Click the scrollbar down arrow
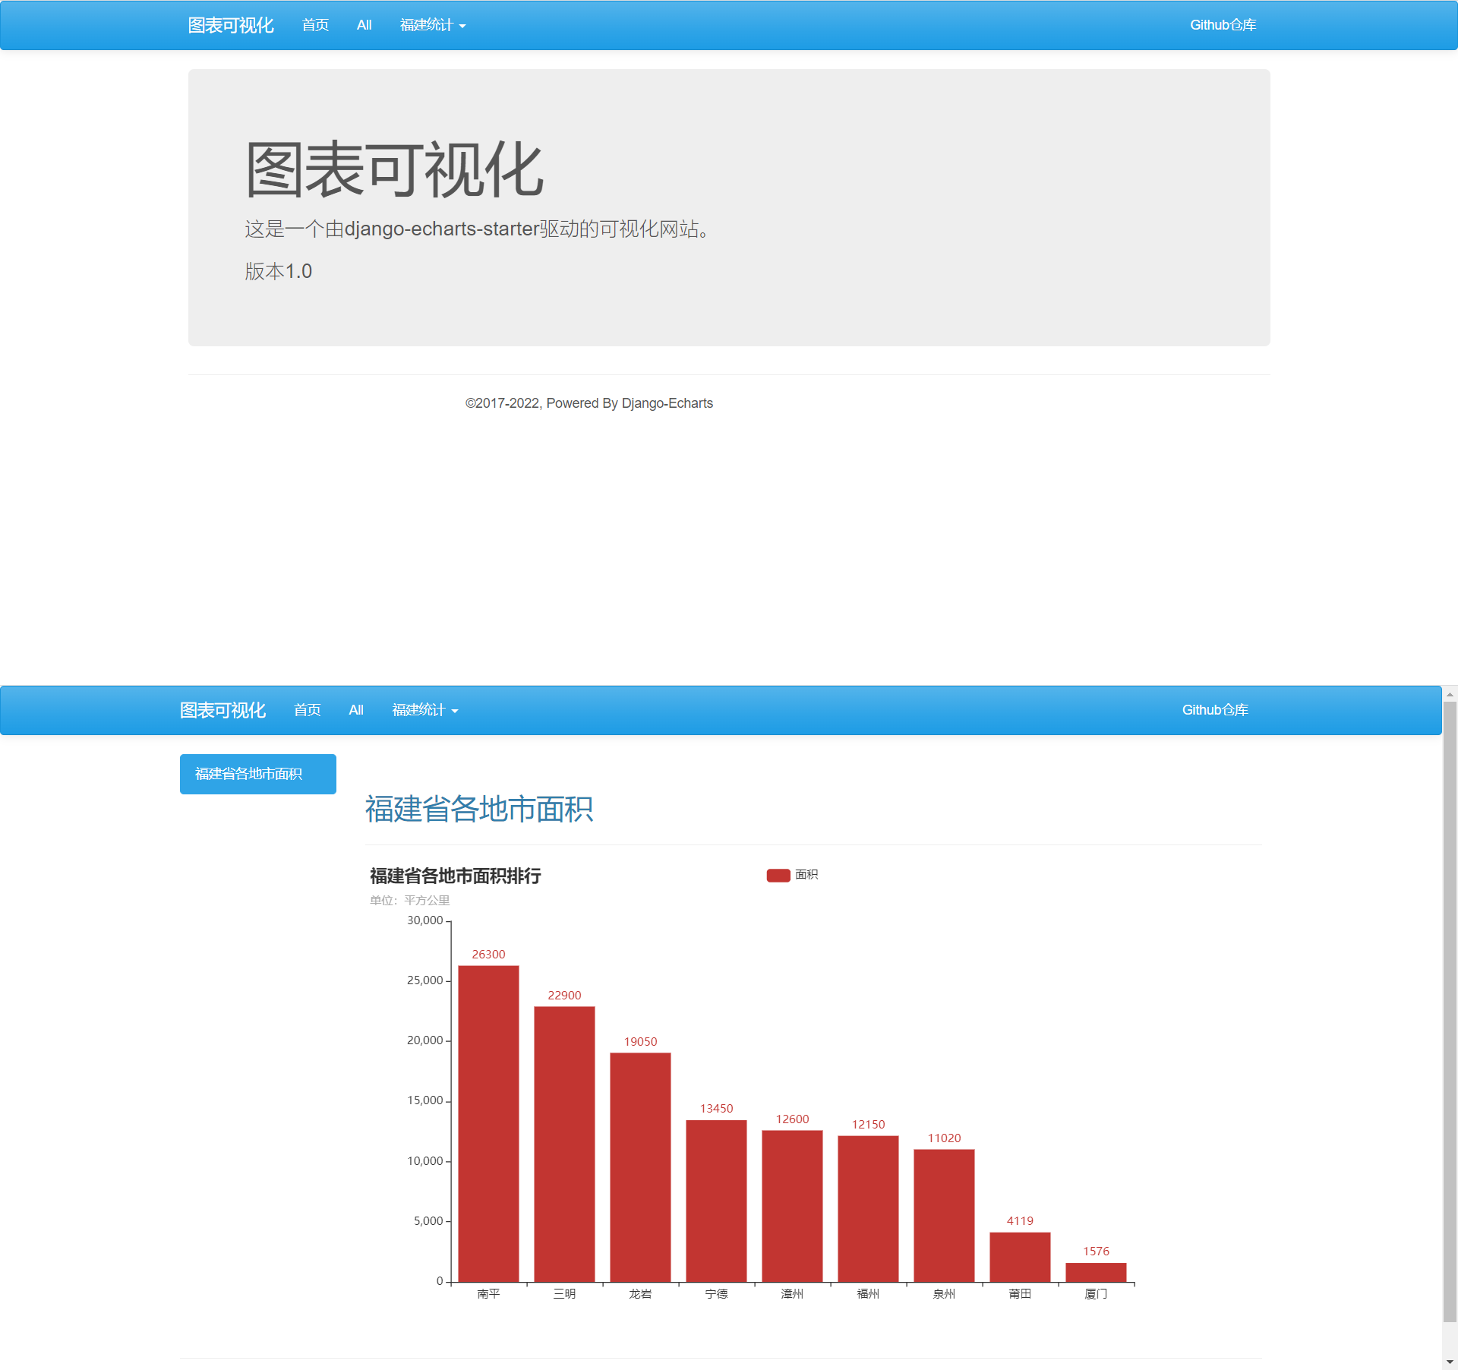 1450,1362
